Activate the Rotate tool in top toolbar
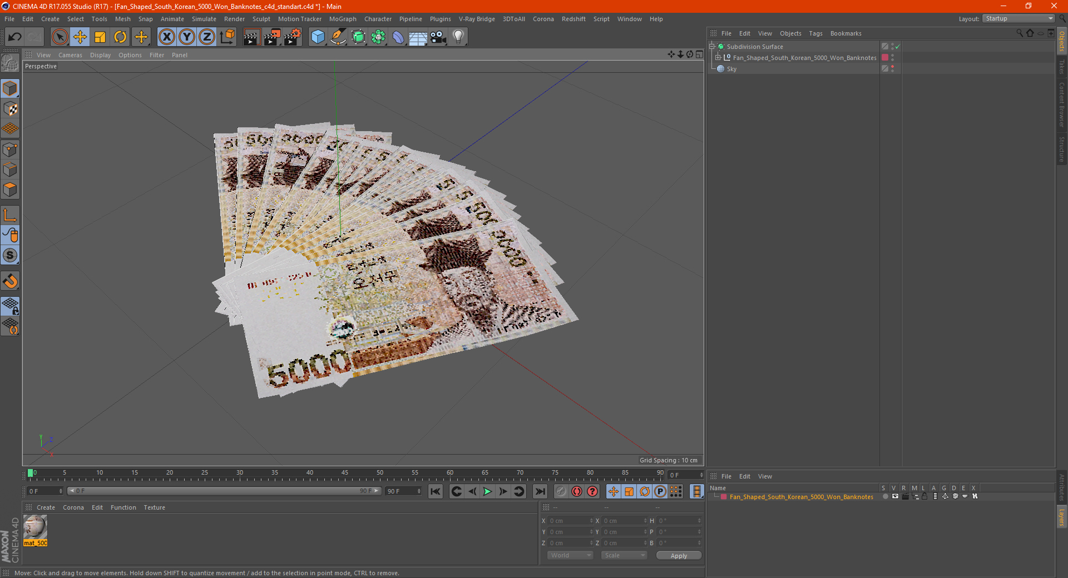Image resolution: width=1068 pixels, height=578 pixels. click(x=120, y=37)
